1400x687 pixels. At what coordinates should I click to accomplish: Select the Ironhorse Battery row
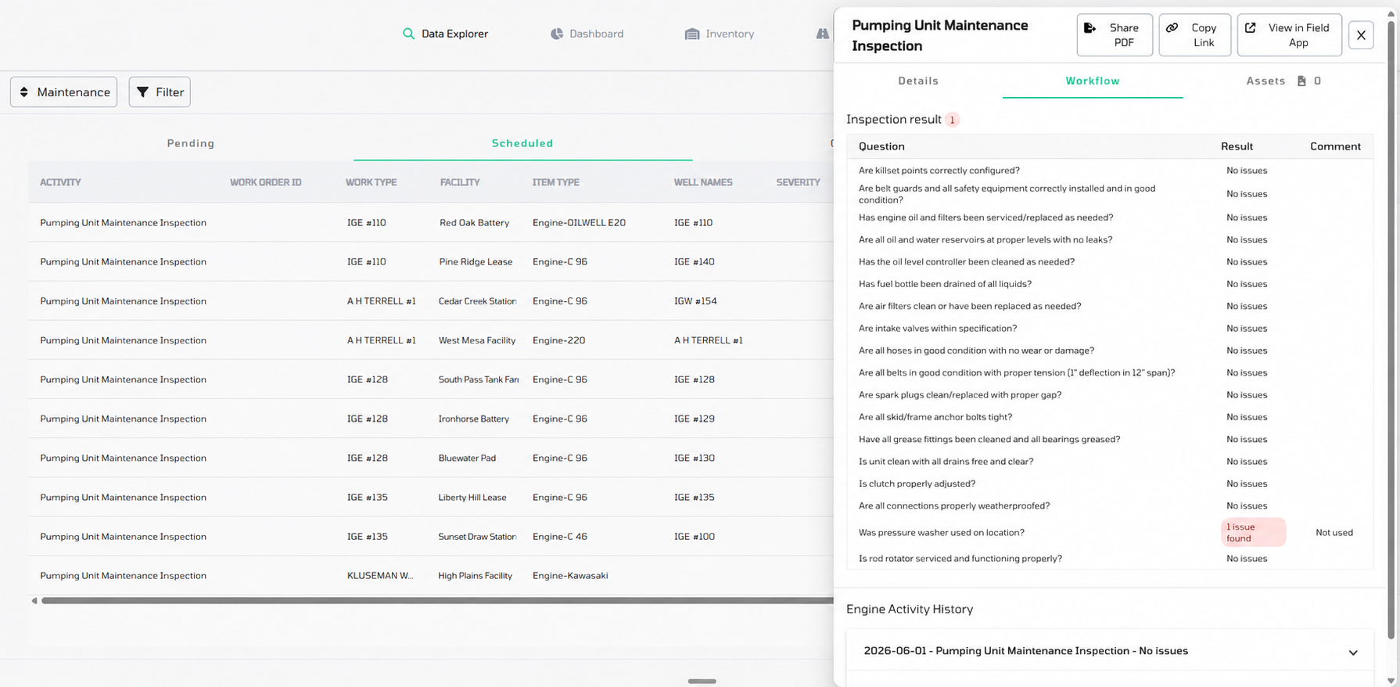[x=431, y=419]
